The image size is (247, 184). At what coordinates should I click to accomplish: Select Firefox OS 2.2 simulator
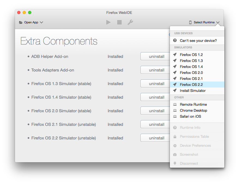[191, 85]
